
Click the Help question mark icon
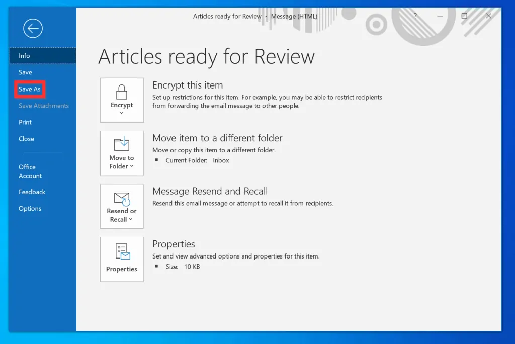point(415,16)
